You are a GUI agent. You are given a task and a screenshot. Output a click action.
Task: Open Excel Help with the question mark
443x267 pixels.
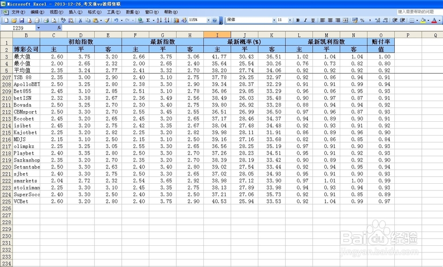(214, 20)
